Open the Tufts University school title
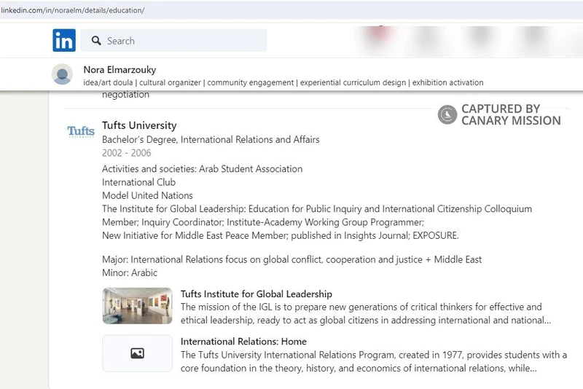 pyautogui.click(x=139, y=125)
